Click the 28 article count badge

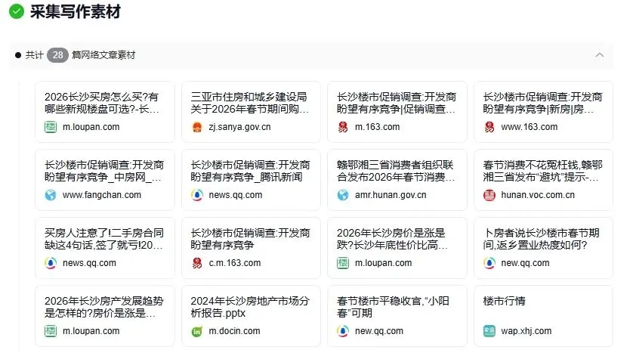pos(57,55)
